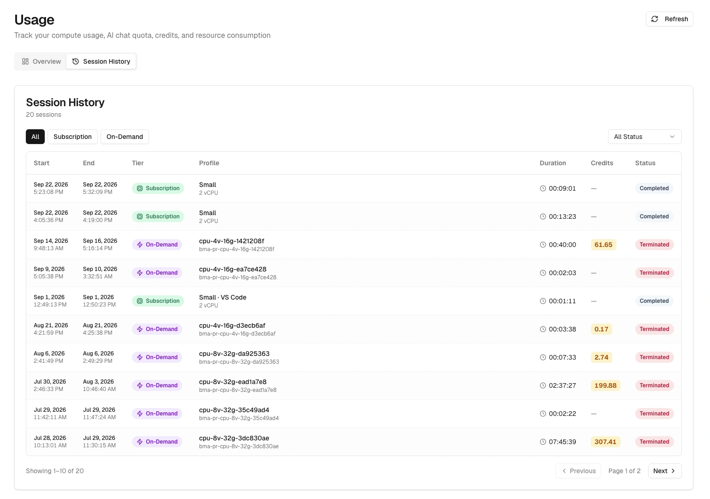Click clock icon beside duration 00:02:03
Screen dimensions: 710x499
pos(543,273)
